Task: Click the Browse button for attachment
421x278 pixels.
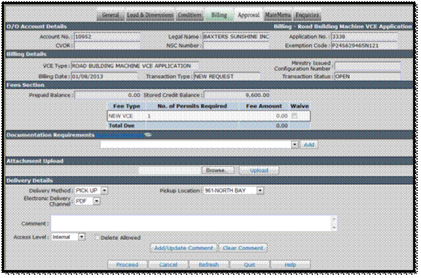Action: [217, 170]
